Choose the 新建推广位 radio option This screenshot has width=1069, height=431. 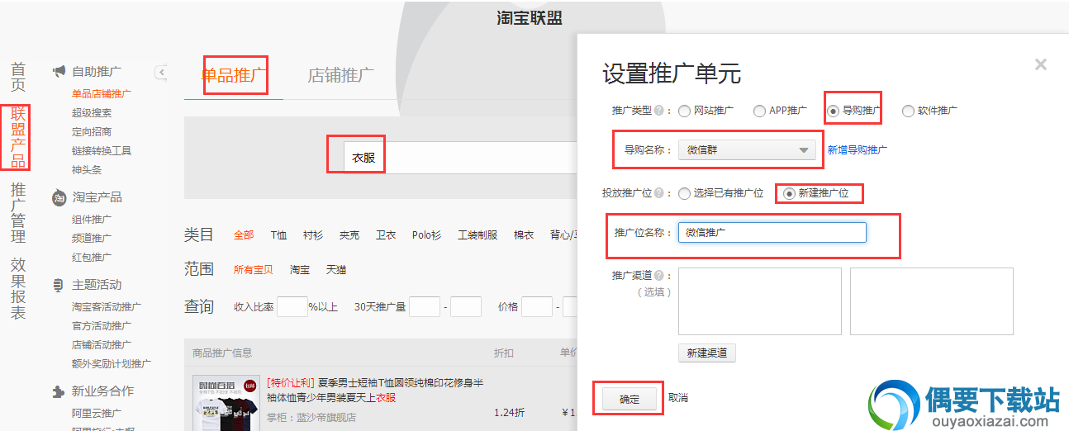tap(789, 193)
